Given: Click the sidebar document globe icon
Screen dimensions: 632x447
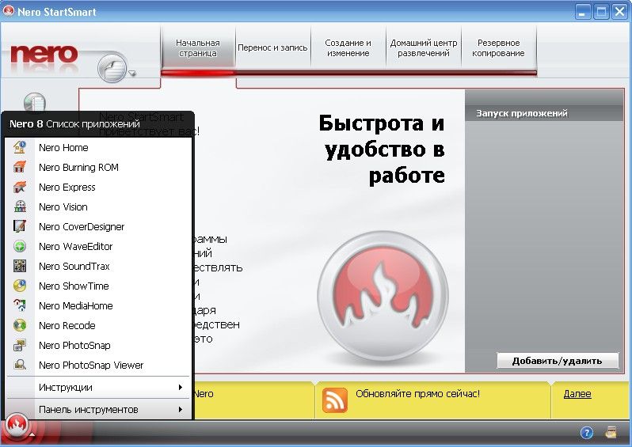Looking at the screenshot, I should click(35, 102).
